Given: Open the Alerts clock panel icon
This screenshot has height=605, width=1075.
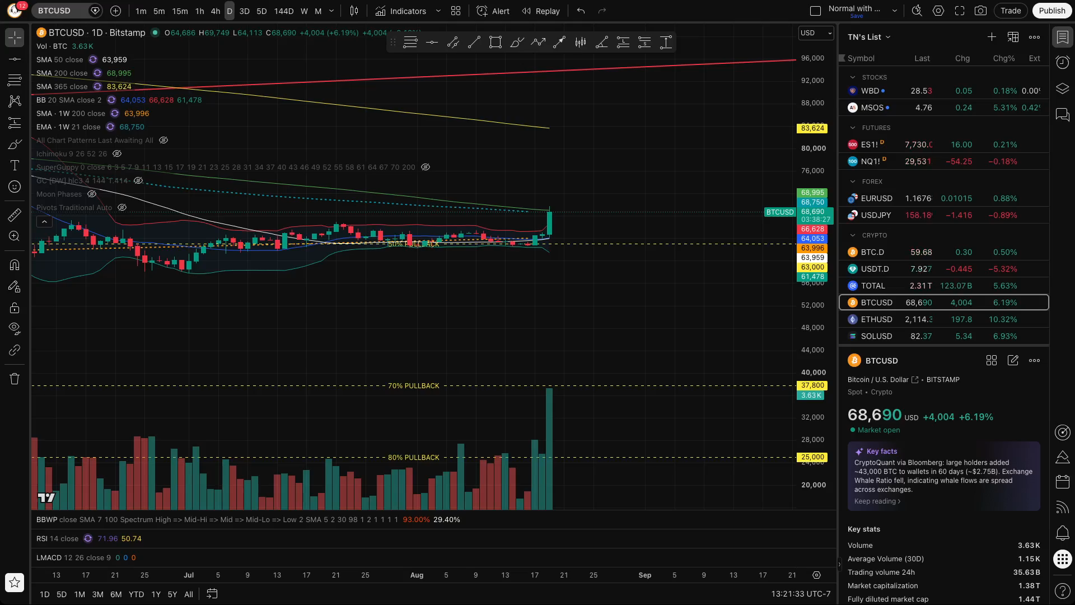Looking at the screenshot, I should pos(1062,62).
